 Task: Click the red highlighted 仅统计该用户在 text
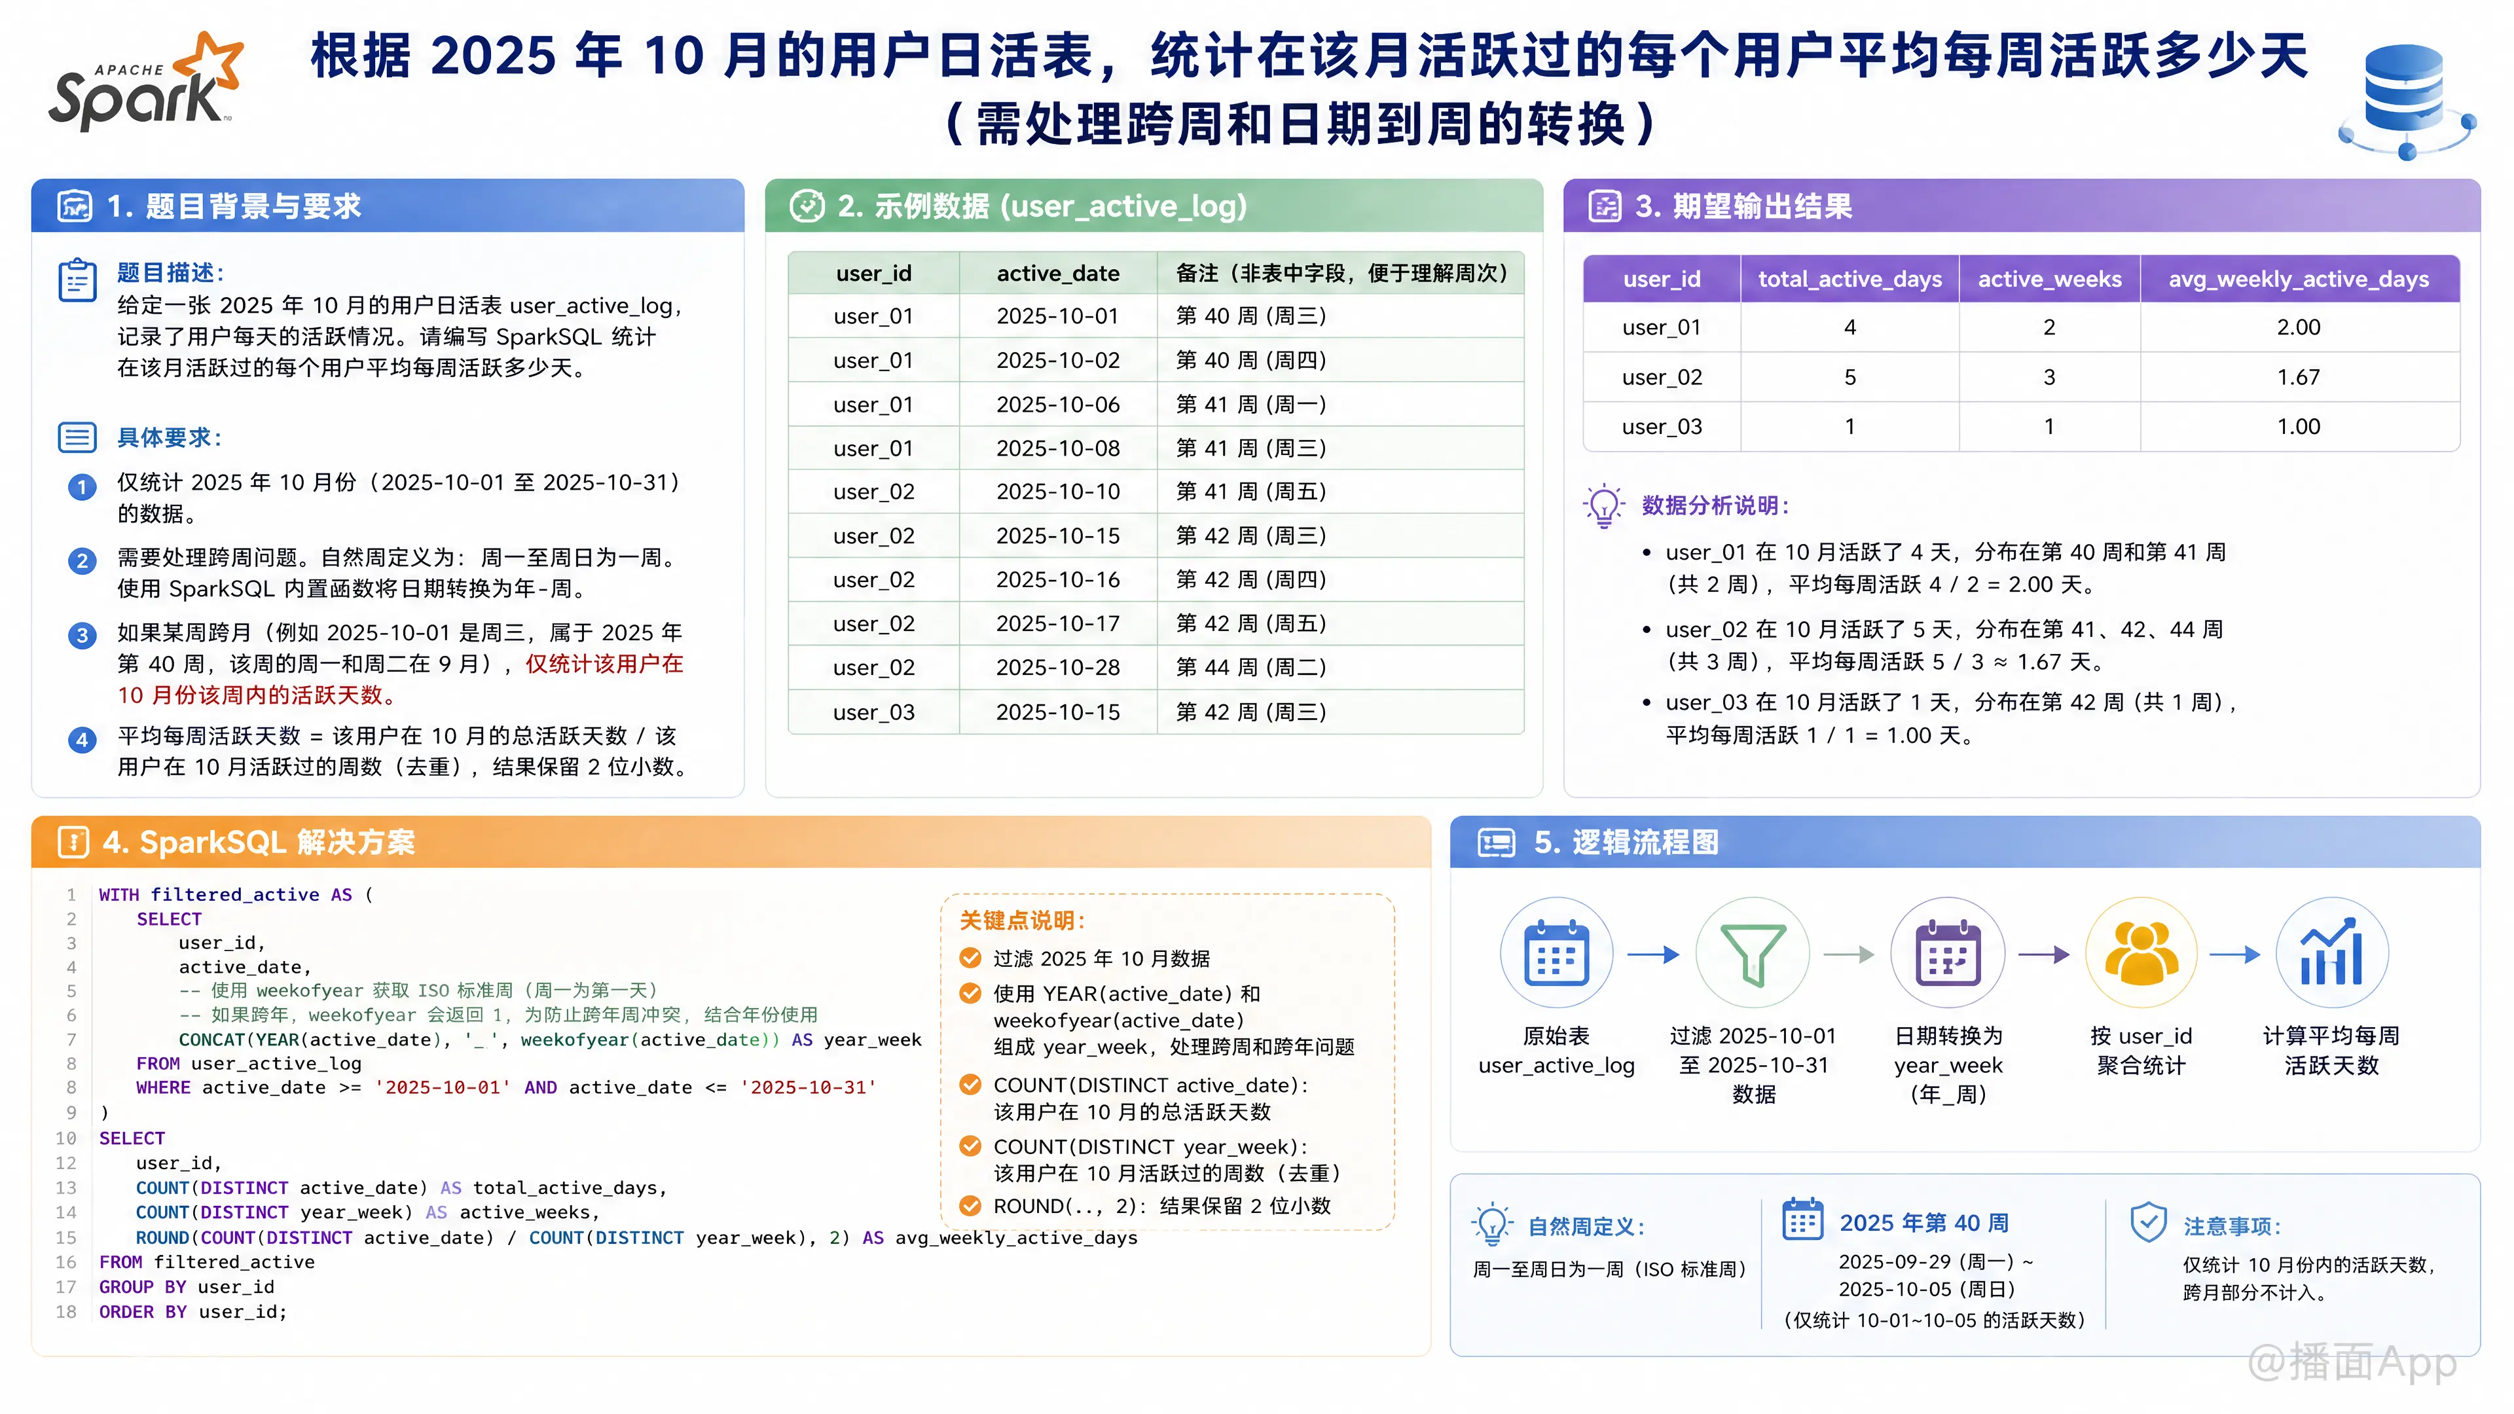604,664
